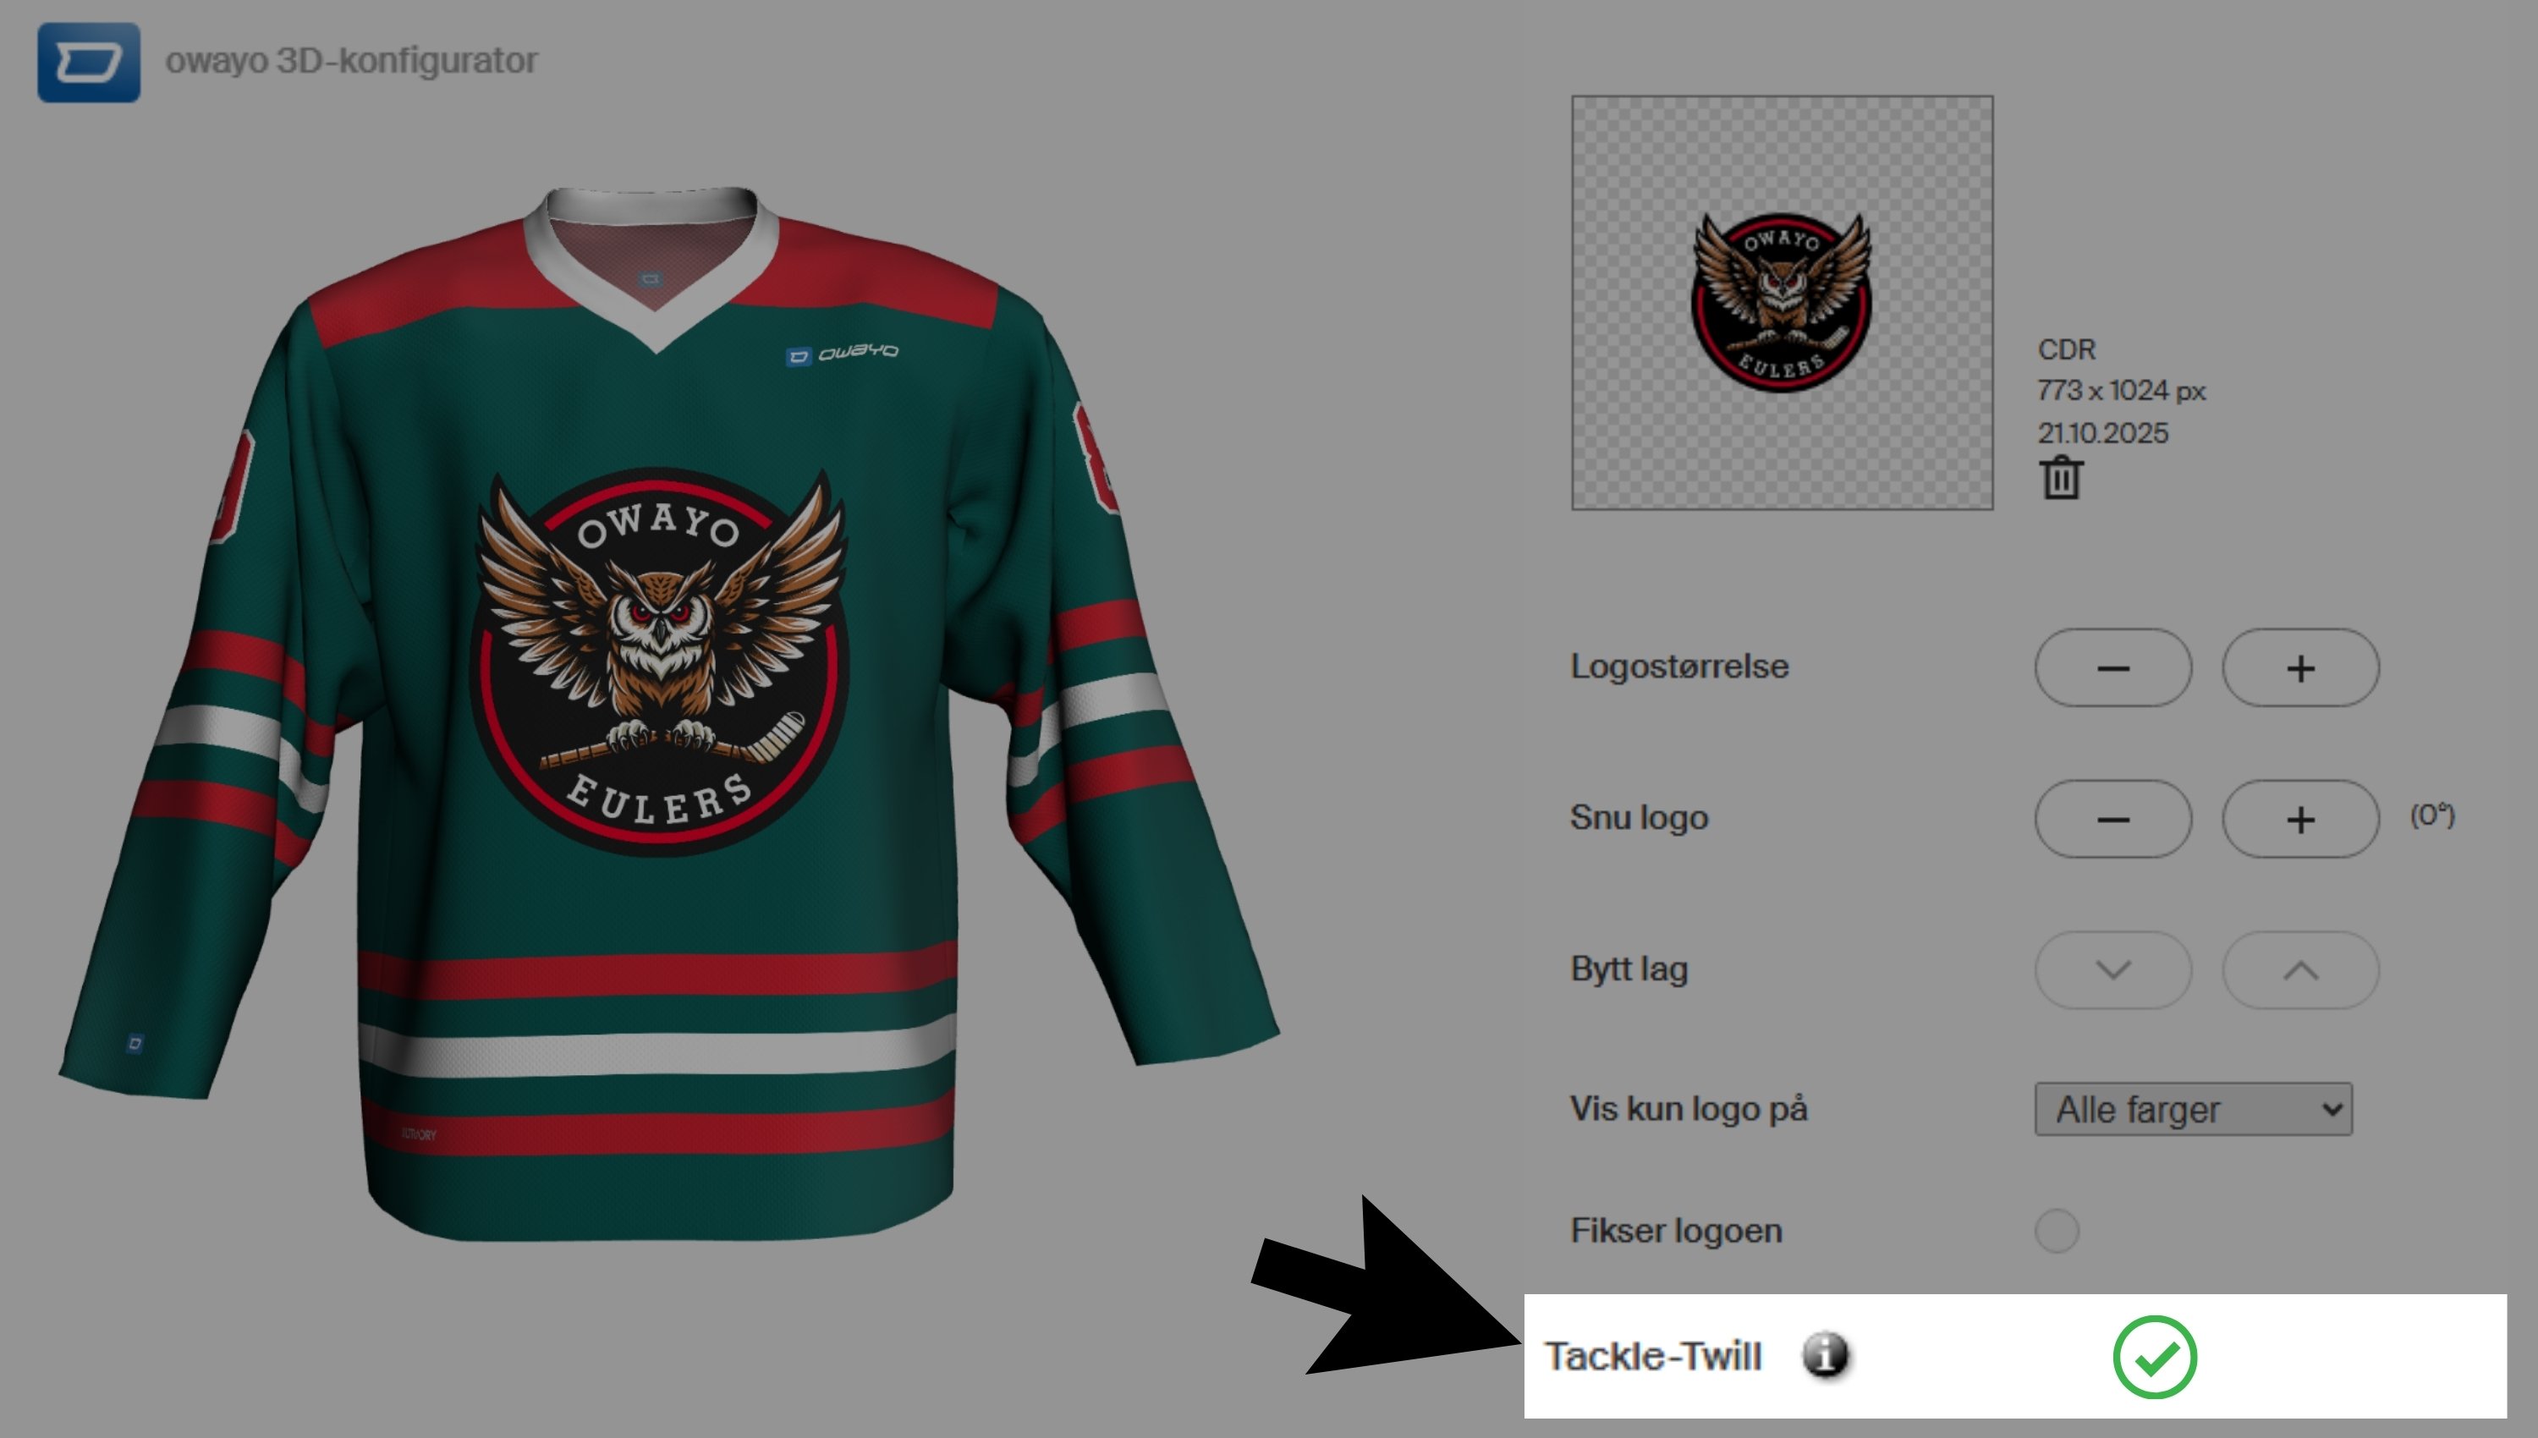Delete the uploaded logo with trash icon

[x=2061, y=478]
